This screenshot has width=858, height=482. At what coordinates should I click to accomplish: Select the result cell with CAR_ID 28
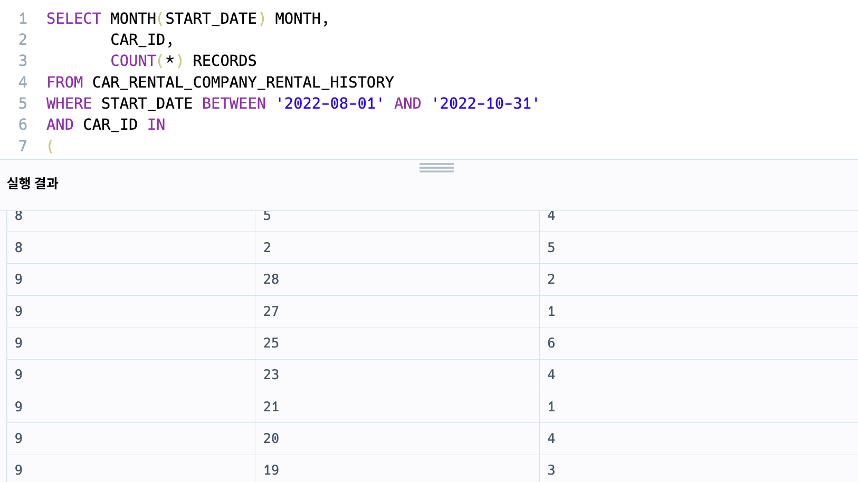coord(397,279)
